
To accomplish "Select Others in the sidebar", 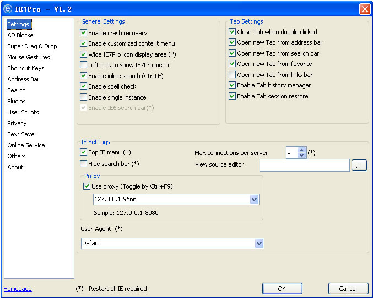I will coord(17,156).
